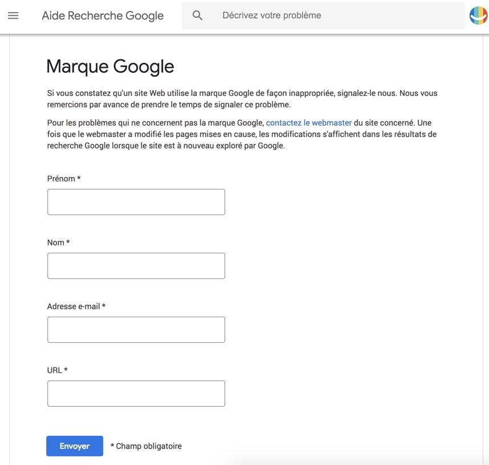Click into the Prénom field

pyautogui.click(x=136, y=202)
